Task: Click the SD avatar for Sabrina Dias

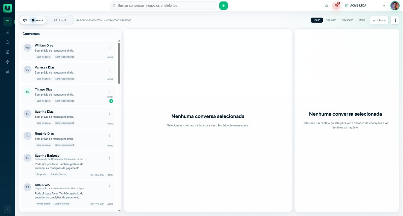Action: 27,114
